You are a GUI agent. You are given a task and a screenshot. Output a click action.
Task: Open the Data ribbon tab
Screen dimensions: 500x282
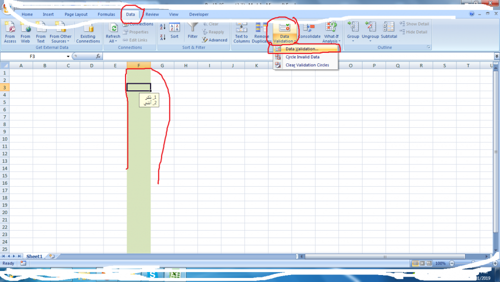coord(130,14)
